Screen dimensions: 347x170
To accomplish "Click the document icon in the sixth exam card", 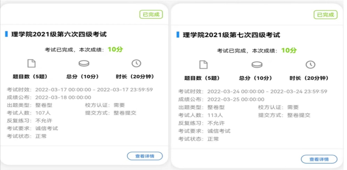I will point(31,64).
